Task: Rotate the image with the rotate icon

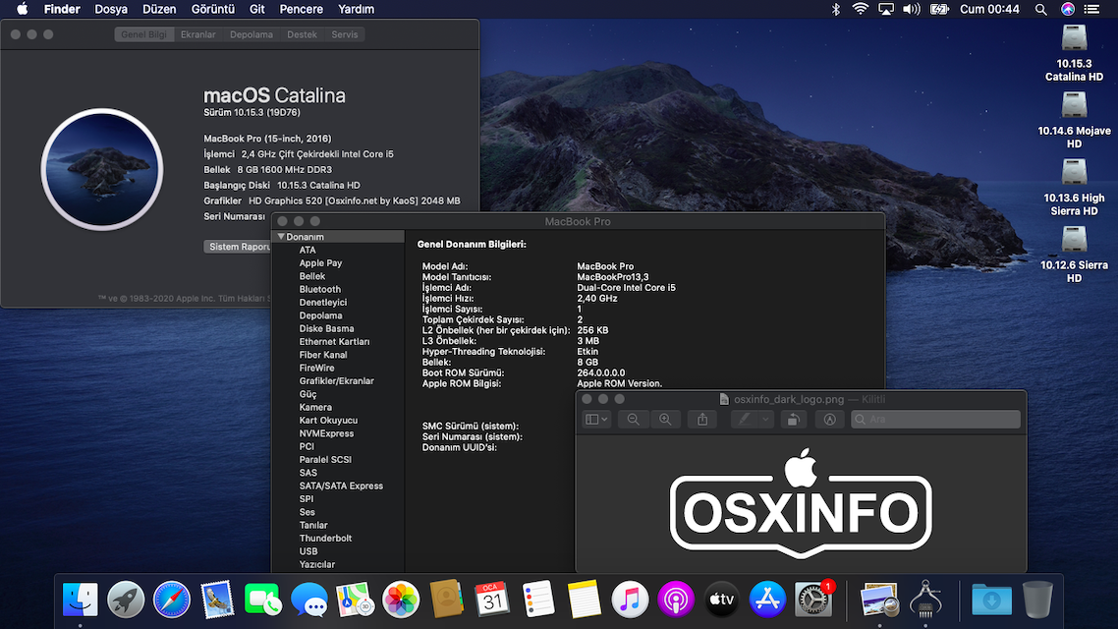Action: click(793, 420)
